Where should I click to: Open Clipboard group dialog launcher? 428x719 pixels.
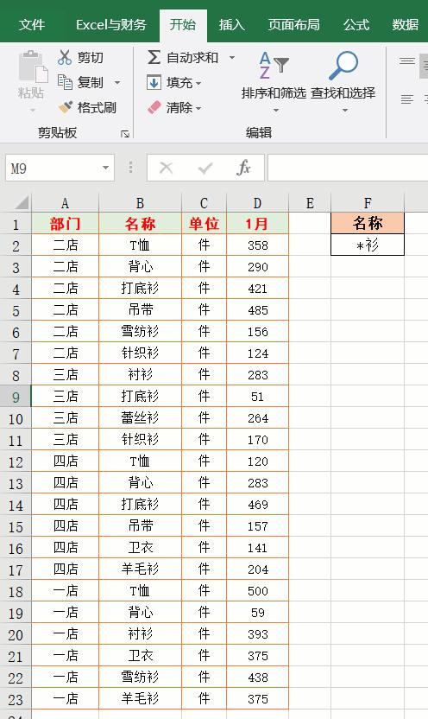coord(125,134)
